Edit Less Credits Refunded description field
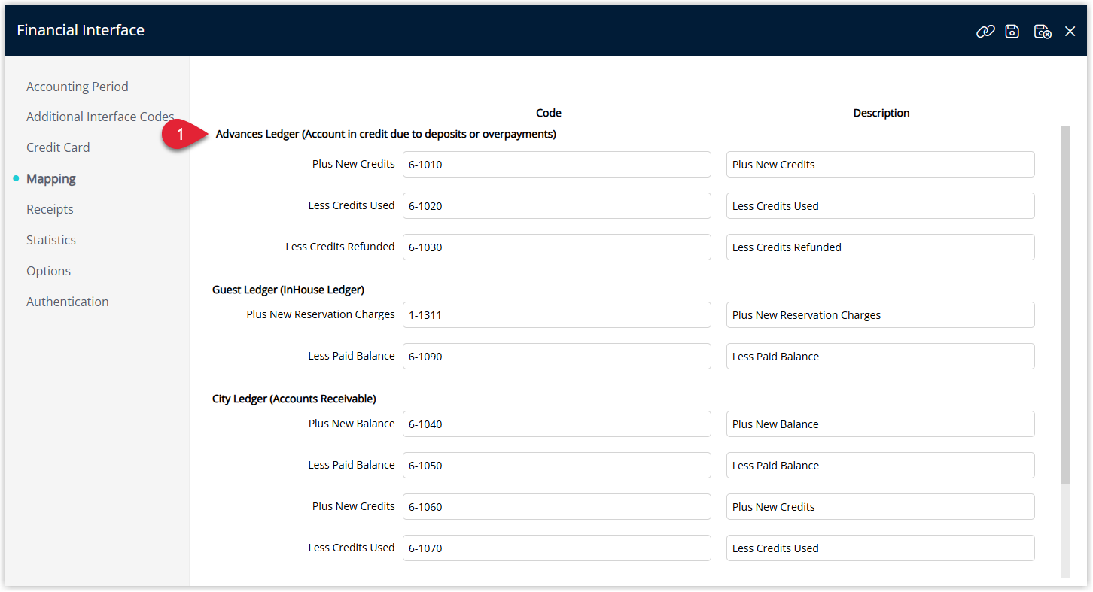The width and height of the screenshot is (1093, 592). pos(881,247)
